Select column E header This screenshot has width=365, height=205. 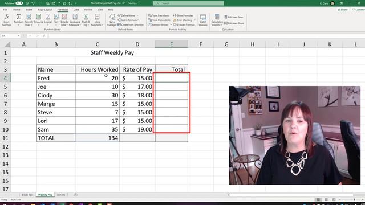click(x=172, y=44)
